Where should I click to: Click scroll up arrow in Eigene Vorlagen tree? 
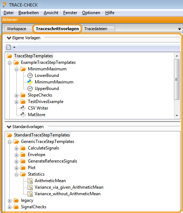click(177, 56)
